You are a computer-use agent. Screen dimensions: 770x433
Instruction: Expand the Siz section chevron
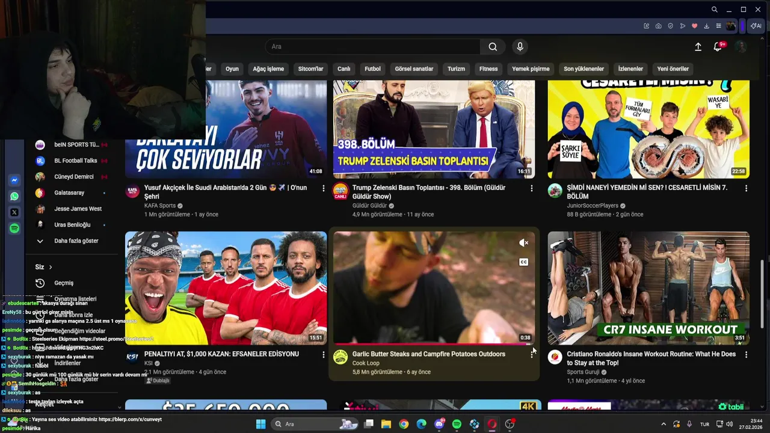(51, 267)
